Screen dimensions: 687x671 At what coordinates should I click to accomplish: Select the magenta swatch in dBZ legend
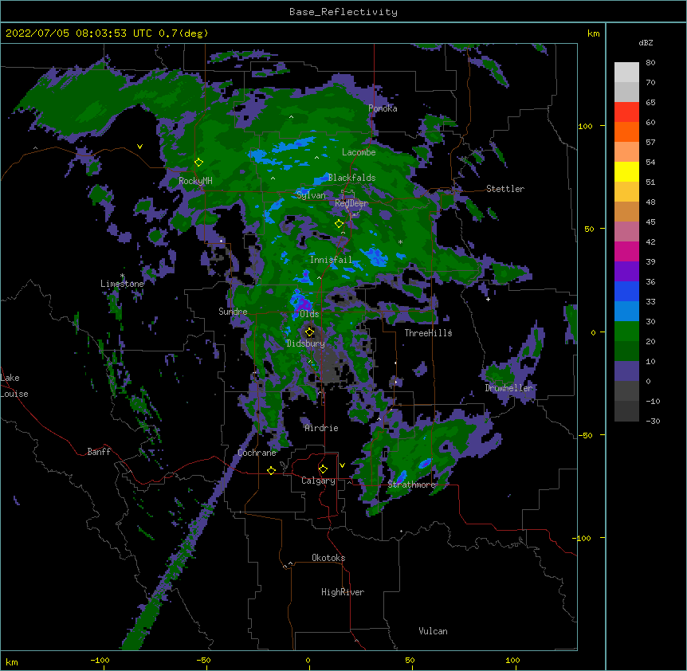[x=626, y=251]
